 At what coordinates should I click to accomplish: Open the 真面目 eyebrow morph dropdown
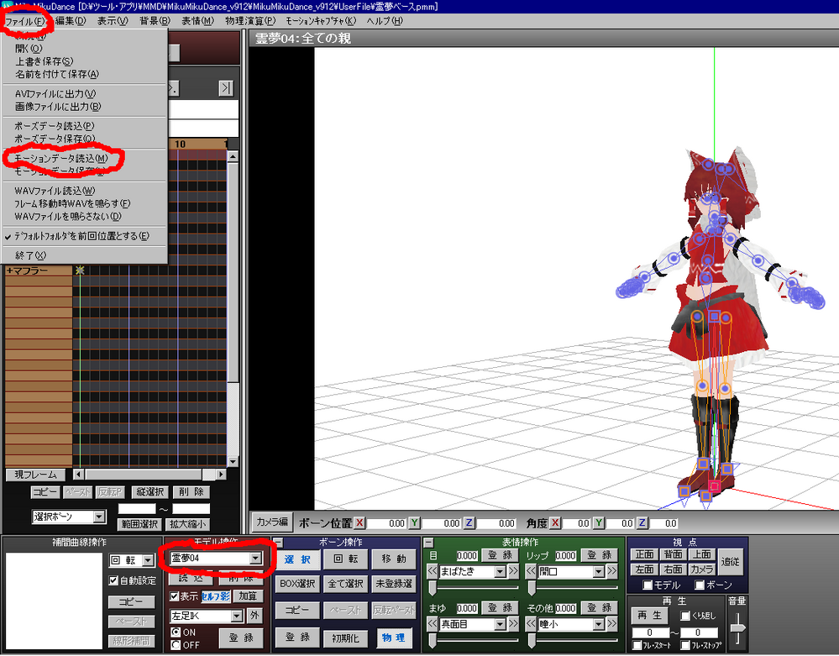click(x=500, y=624)
